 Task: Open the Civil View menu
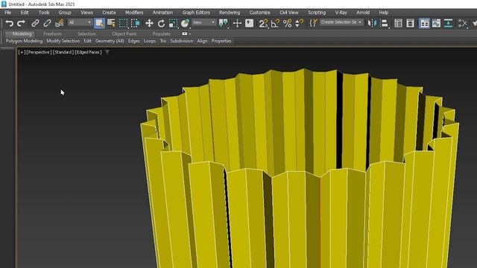[289, 13]
